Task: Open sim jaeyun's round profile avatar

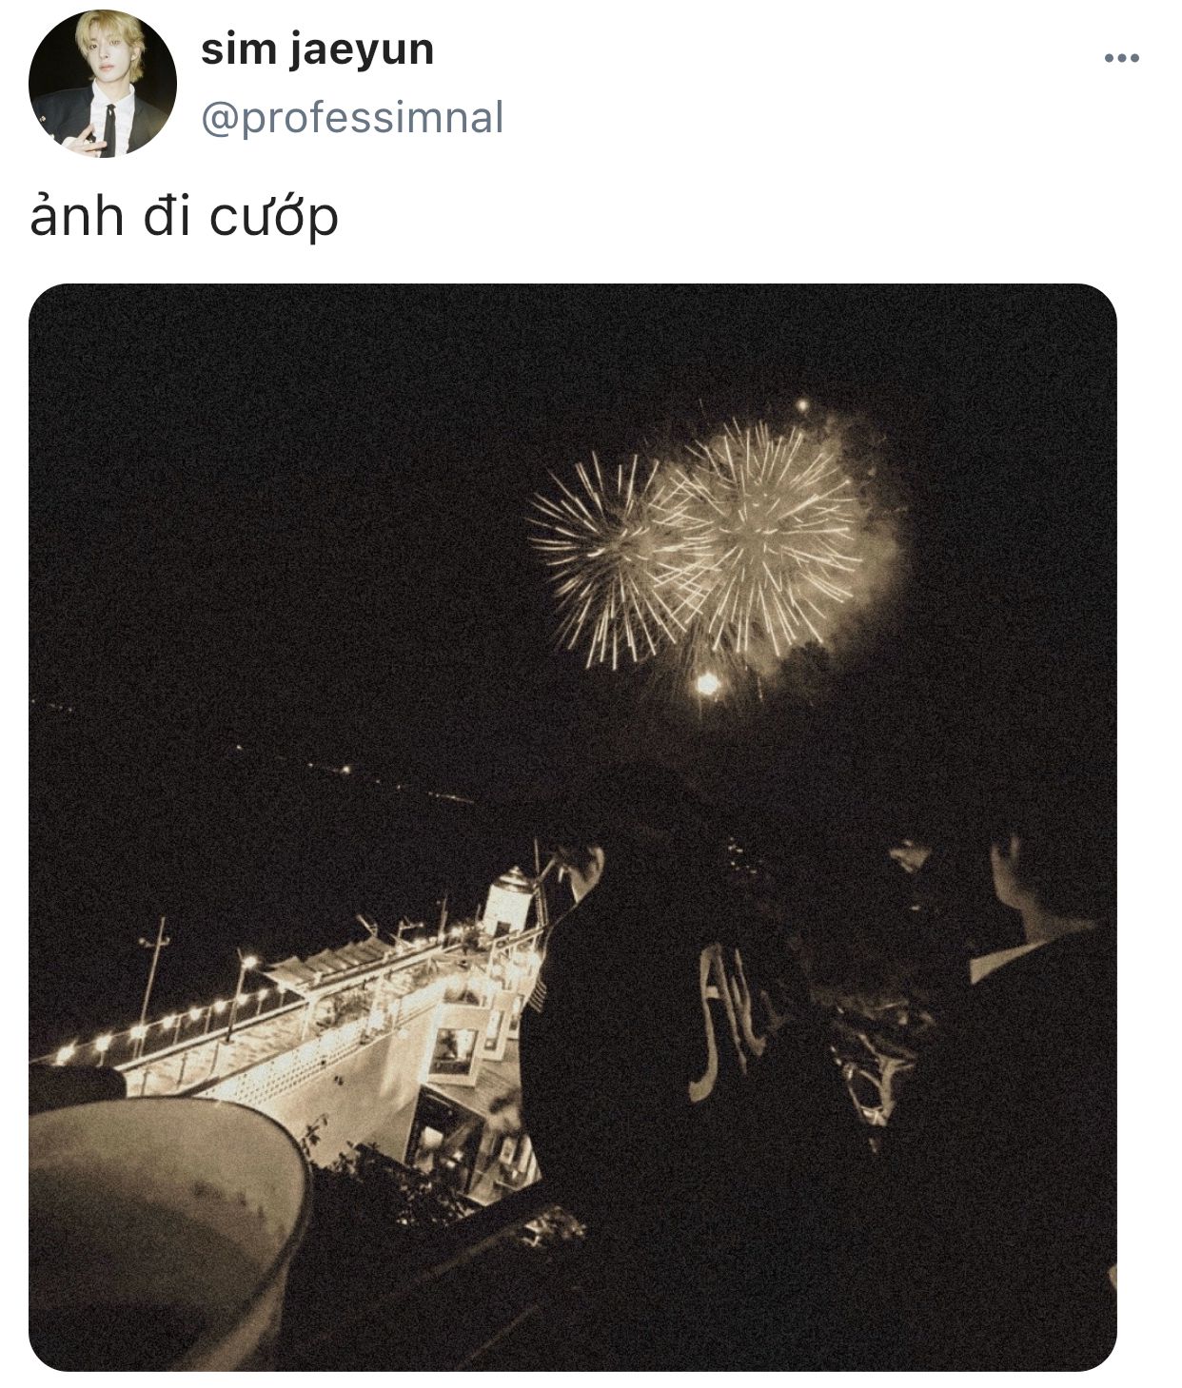Action: pyautogui.click(x=103, y=84)
